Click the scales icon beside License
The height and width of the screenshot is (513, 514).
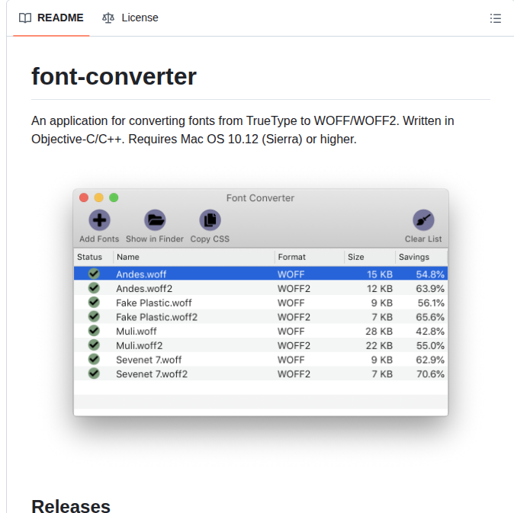[108, 18]
